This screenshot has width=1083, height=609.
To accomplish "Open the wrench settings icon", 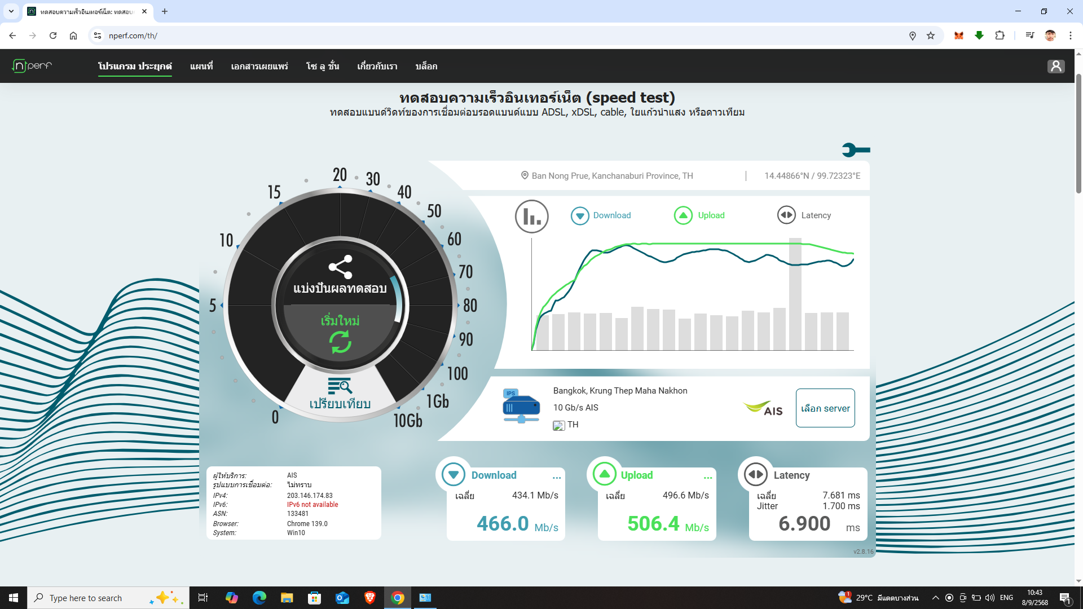I will click(855, 150).
